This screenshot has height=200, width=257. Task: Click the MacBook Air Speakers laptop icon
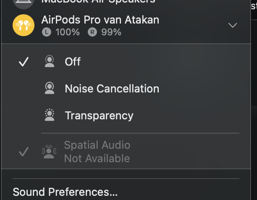pos(24,3)
